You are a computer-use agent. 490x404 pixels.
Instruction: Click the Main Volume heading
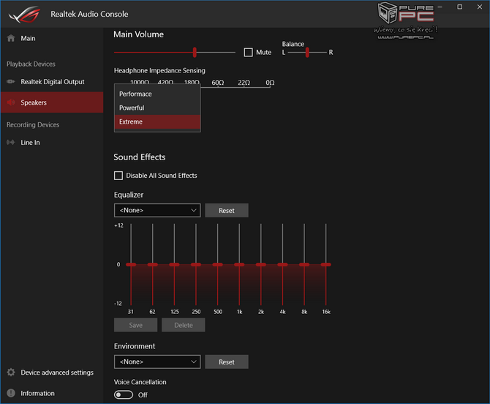[x=138, y=34]
